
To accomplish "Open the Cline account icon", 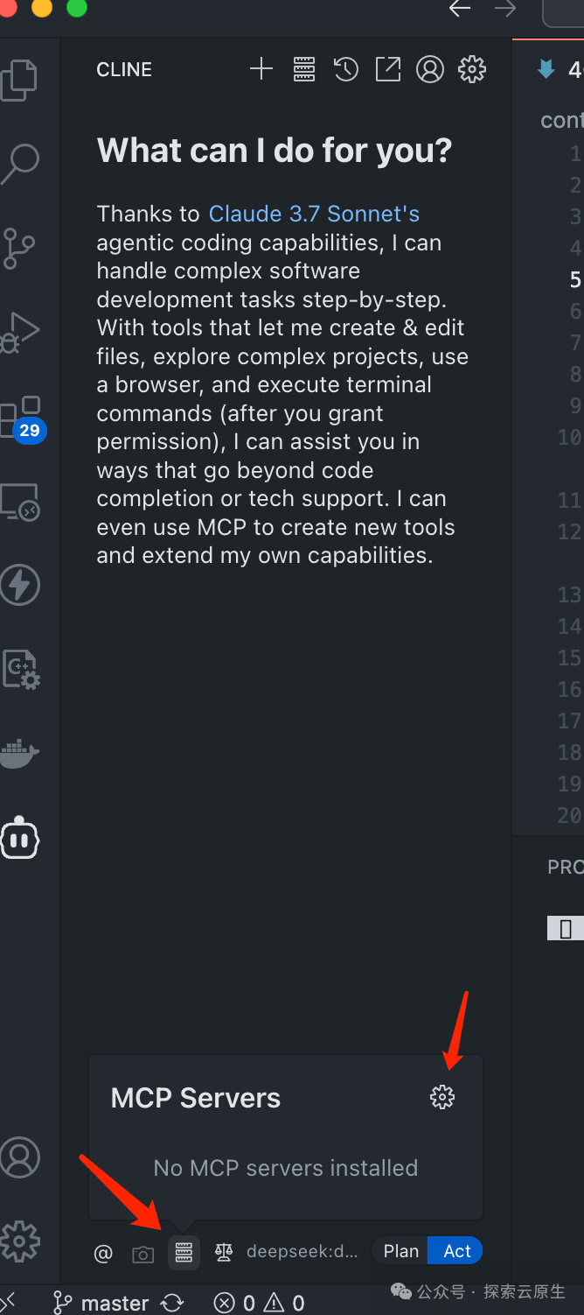I will pyautogui.click(x=430, y=69).
